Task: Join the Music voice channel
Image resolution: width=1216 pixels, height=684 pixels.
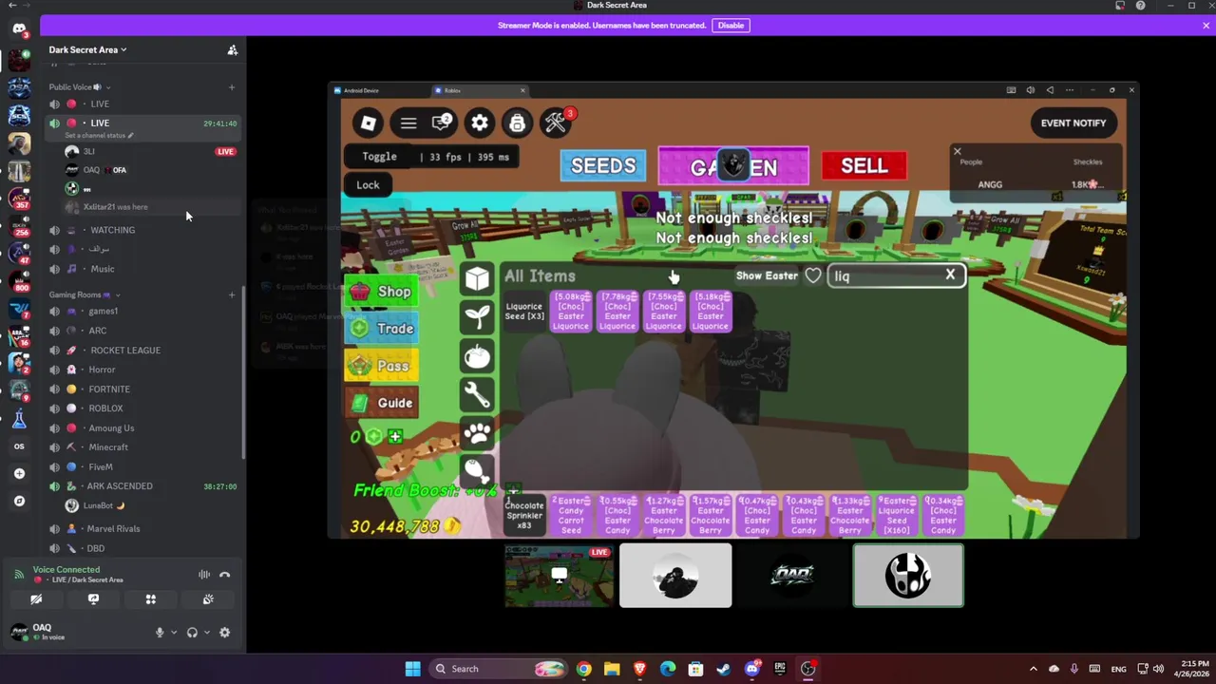Action: pyautogui.click(x=142, y=269)
